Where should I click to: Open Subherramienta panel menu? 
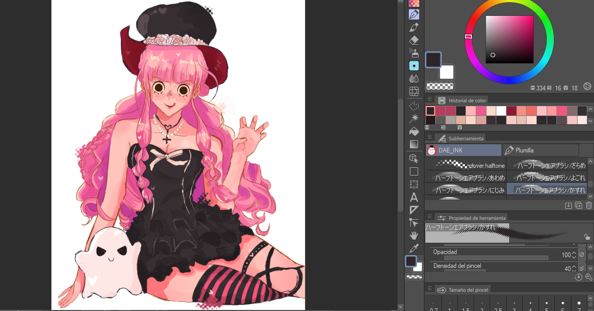pyautogui.click(x=429, y=137)
